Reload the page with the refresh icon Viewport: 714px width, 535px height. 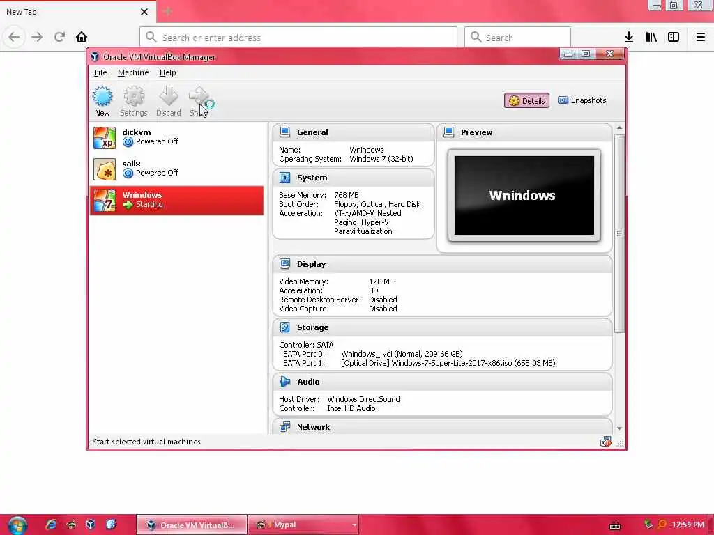pos(59,37)
